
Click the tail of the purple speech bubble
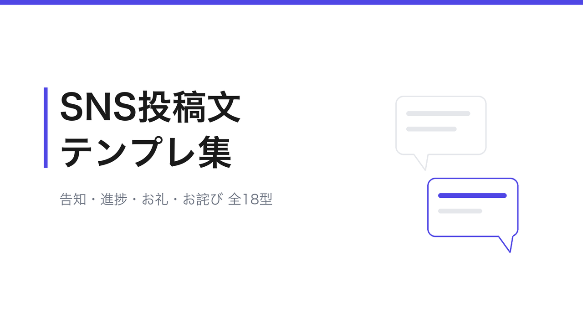click(506, 244)
